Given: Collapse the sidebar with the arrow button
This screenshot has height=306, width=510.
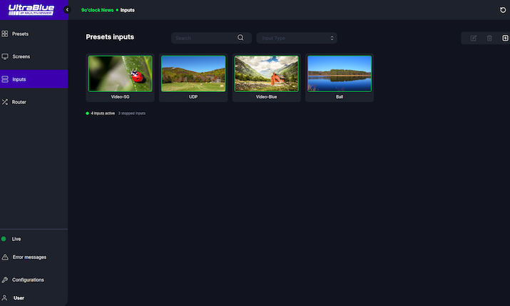Looking at the screenshot, I should pyautogui.click(x=67, y=10).
